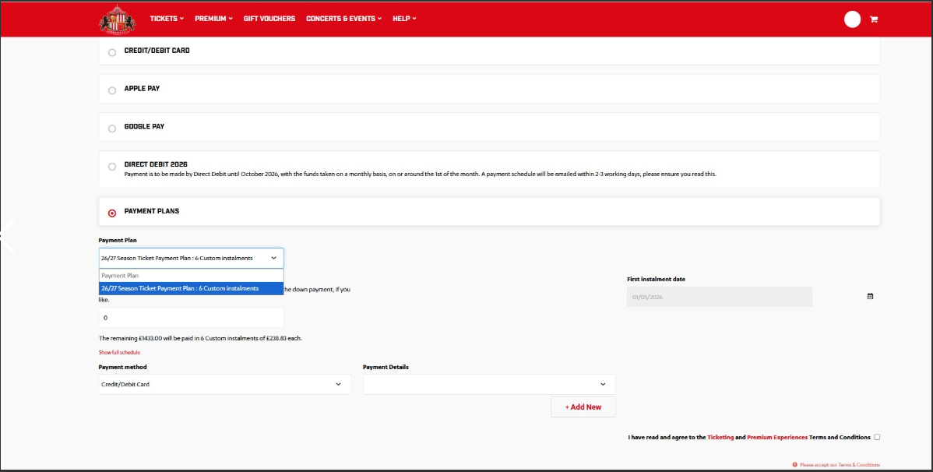Click the down payment amount field
The width and height of the screenshot is (933, 472).
[191, 318]
